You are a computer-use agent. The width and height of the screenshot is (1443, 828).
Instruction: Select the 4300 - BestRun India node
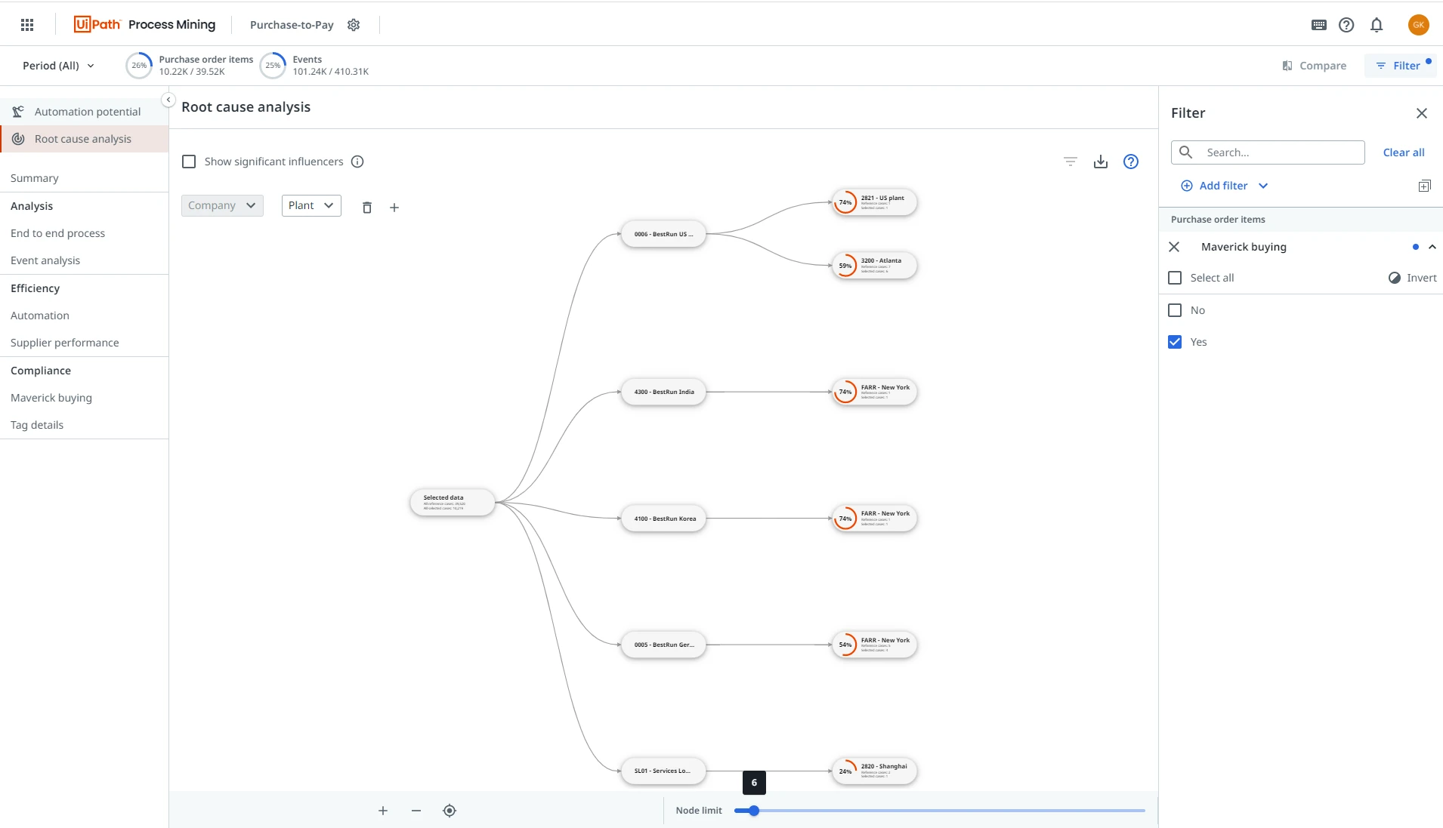[663, 392]
